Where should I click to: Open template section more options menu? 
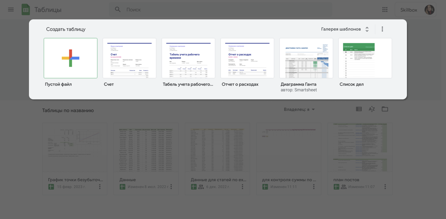382,29
